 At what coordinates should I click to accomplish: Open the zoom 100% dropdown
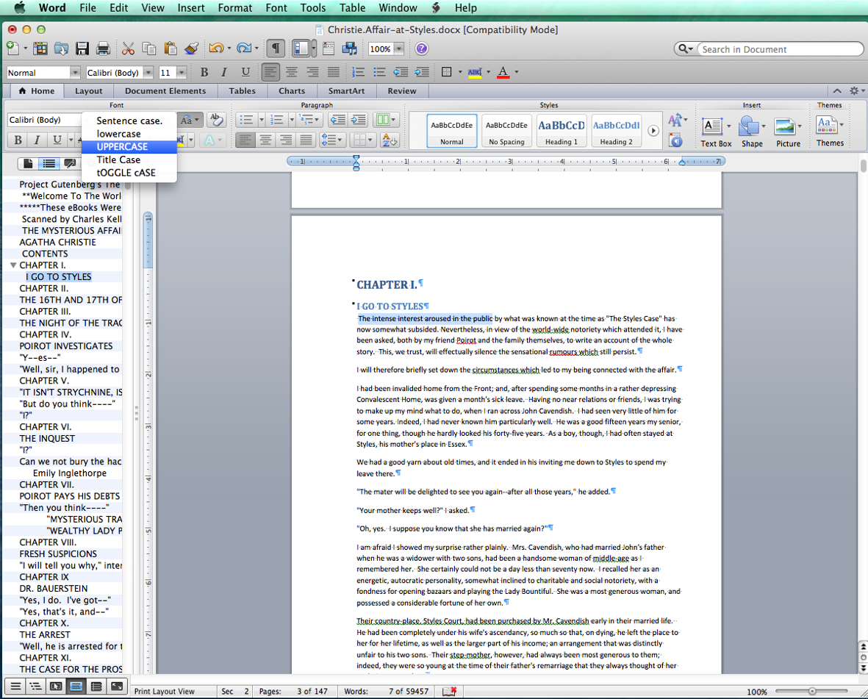tap(398, 49)
